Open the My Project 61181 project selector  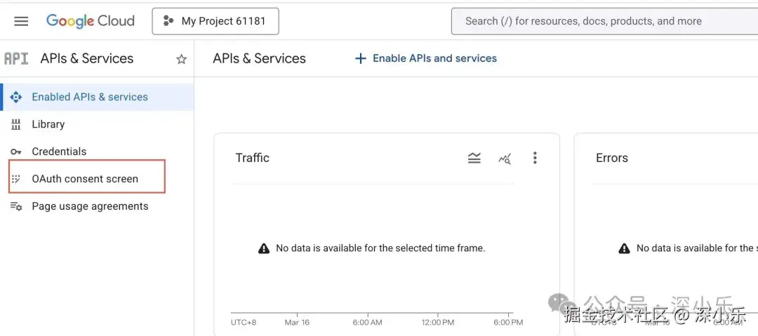tap(215, 21)
